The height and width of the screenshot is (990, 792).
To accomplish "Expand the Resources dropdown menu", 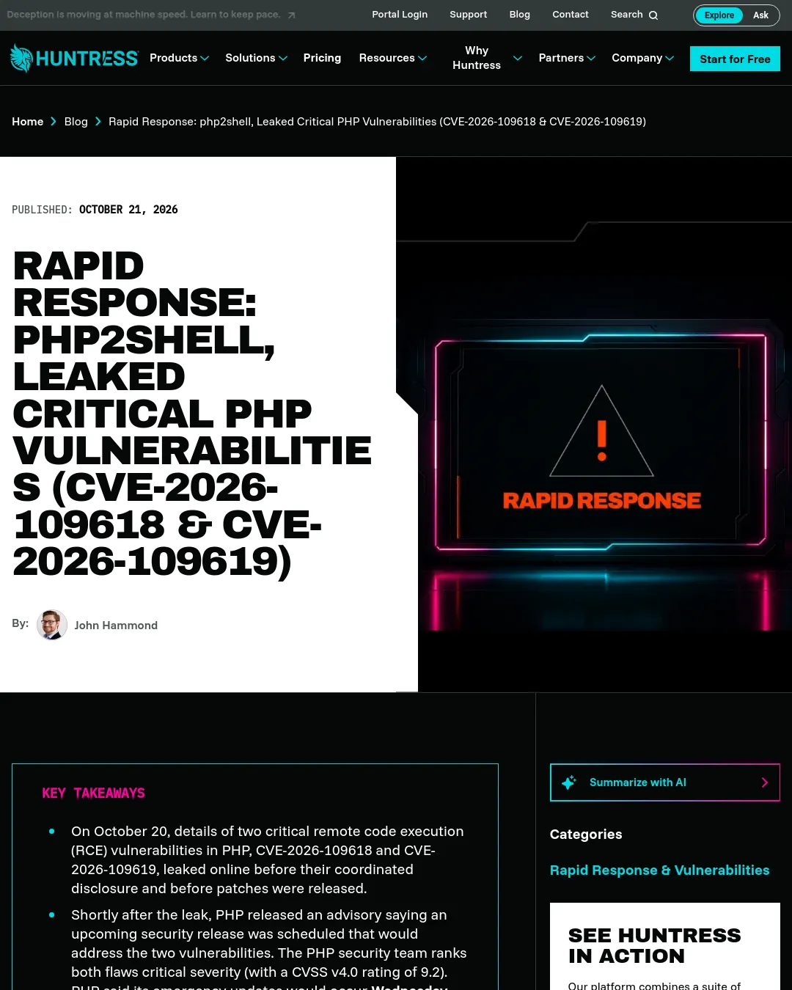I will click(393, 58).
